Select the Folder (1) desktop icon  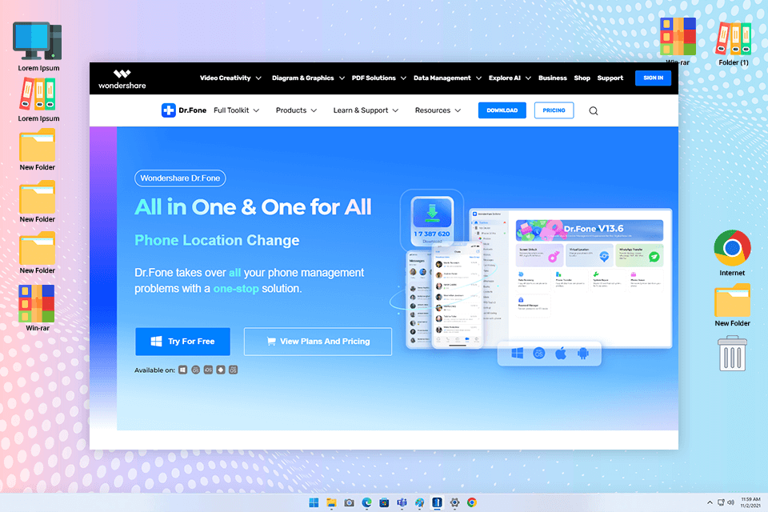tap(734, 43)
